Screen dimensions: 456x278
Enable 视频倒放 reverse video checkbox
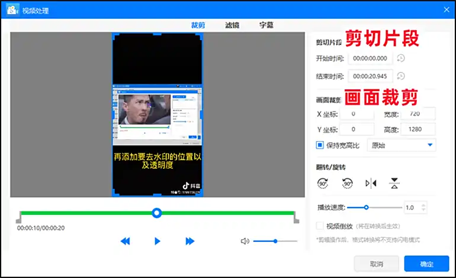pos(320,226)
